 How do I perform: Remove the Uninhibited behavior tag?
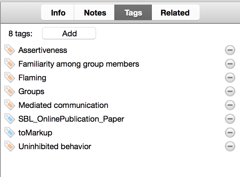point(230,146)
